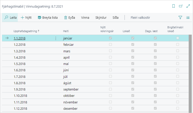
Task: Open row options three-dot menu for janúar
Action: (56, 38)
